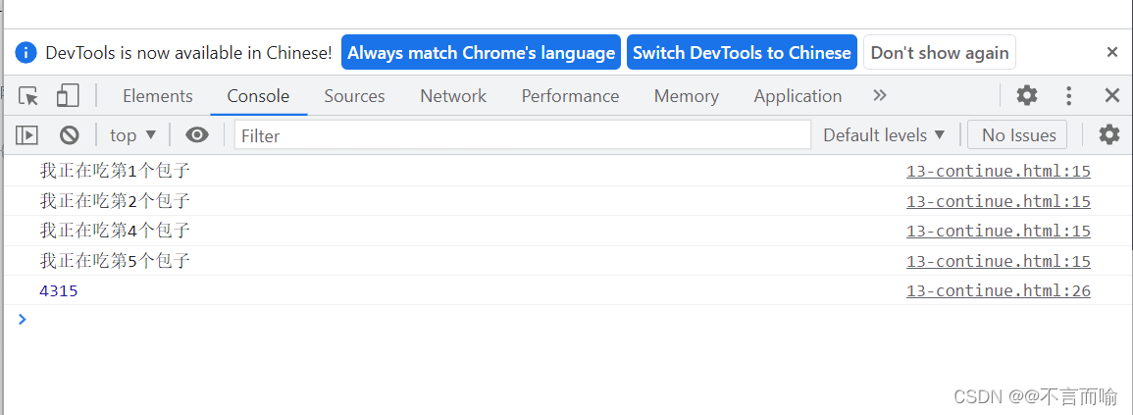The height and width of the screenshot is (415, 1133).
Task: Open the DevTools three-dot customize menu
Action: click(x=1069, y=96)
